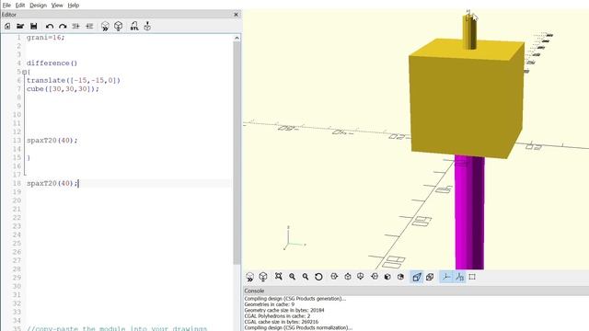
Task: Toggle Orthogonal projection
Action: coord(430,277)
